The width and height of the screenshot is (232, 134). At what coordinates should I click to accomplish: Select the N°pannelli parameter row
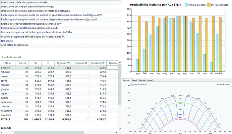tap(7, 41)
